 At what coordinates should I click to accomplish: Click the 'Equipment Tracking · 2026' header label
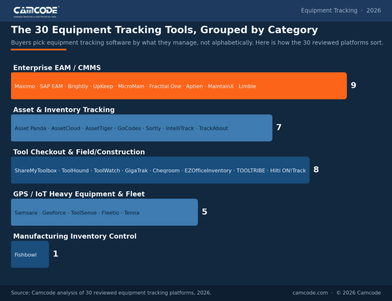341,10
